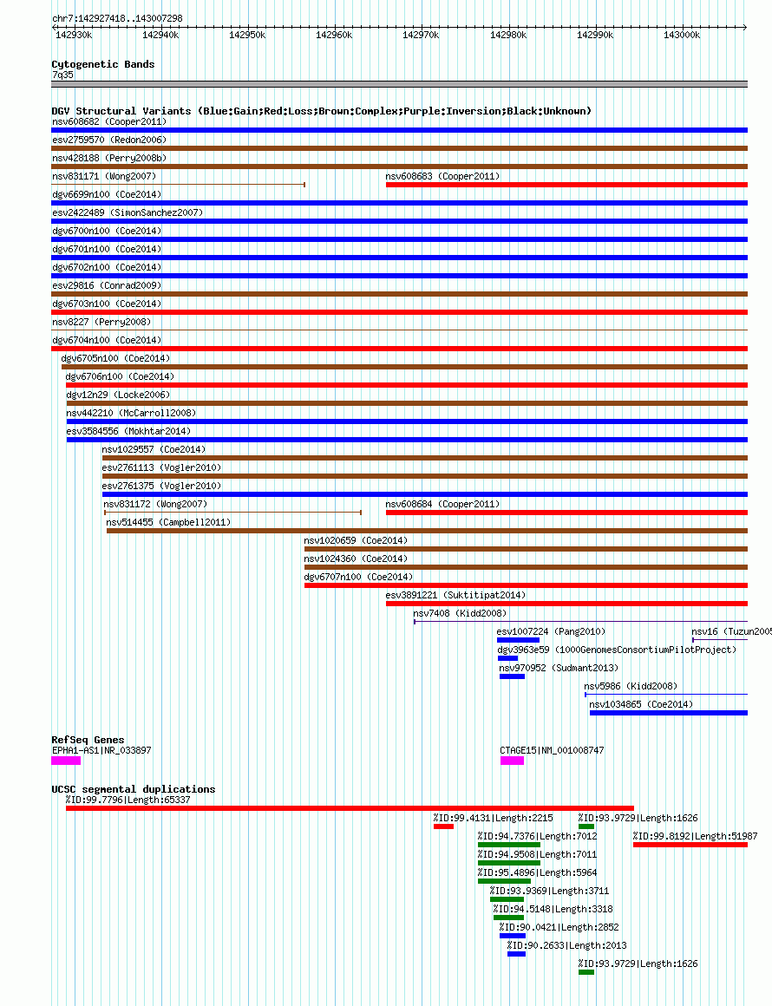772x1006 pixels.
Task: Click the %ID:94.5148|Length:3318 duplication label
Action: tap(553, 909)
